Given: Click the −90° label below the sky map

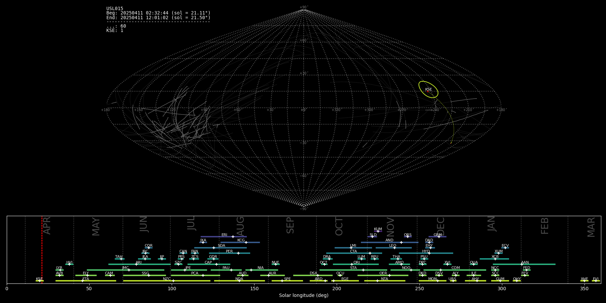Looking at the screenshot, I should [304, 209].
